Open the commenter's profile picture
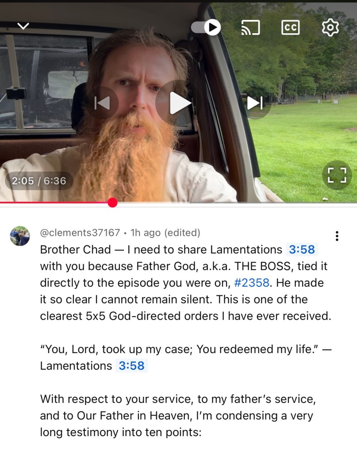 pyautogui.click(x=20, y=236)
